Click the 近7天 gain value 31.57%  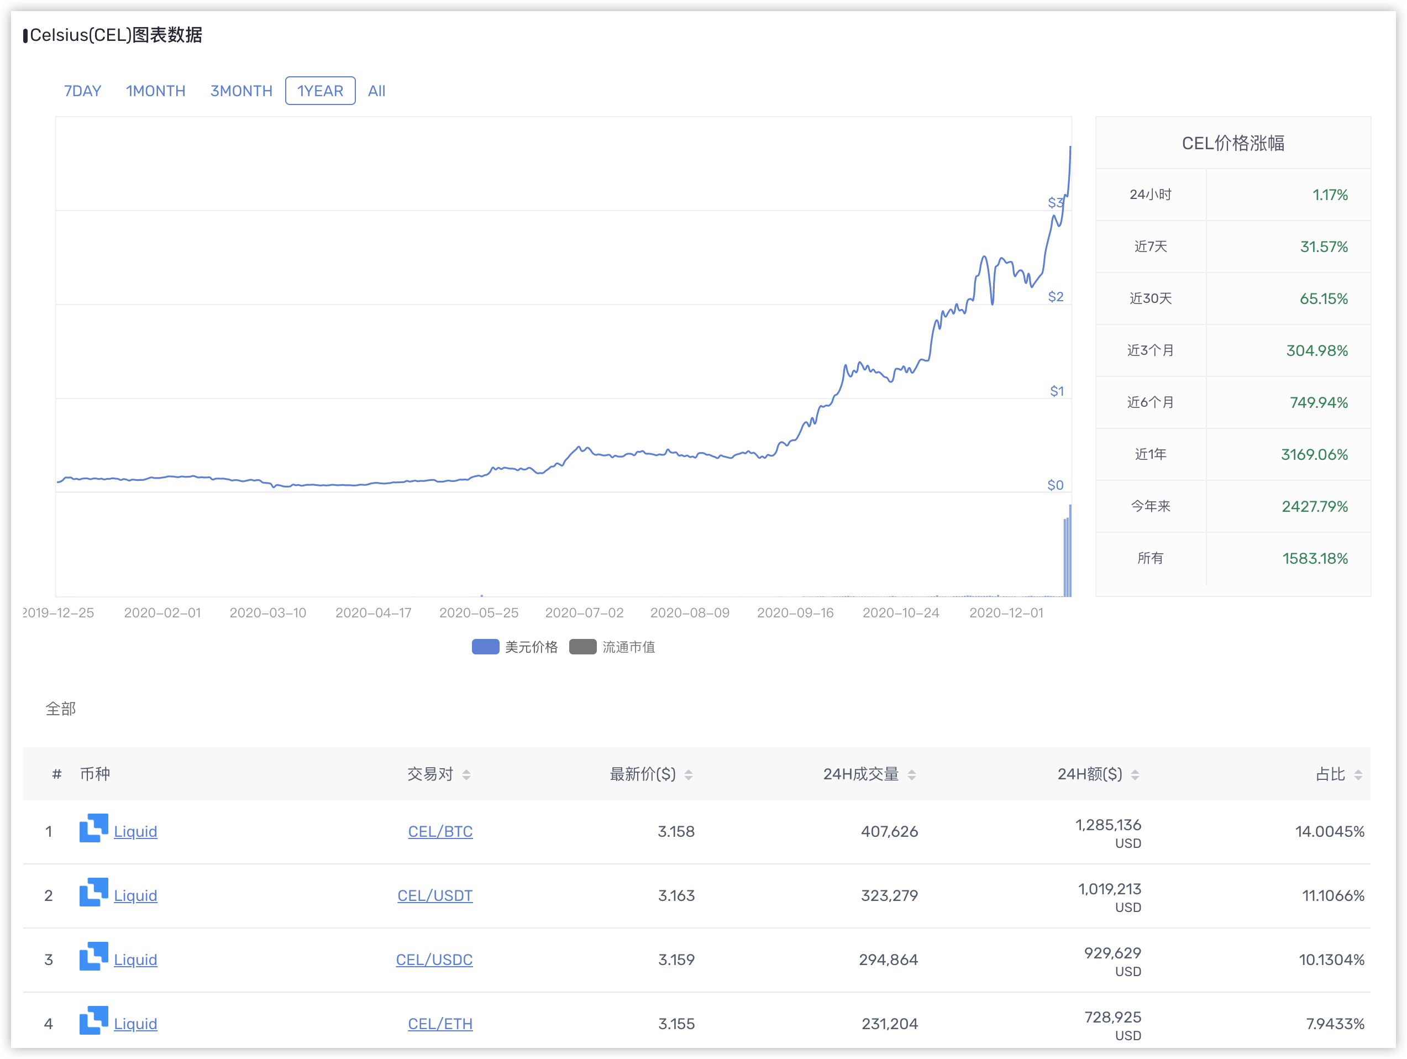pyautogui.click(x=1324, y=248)
